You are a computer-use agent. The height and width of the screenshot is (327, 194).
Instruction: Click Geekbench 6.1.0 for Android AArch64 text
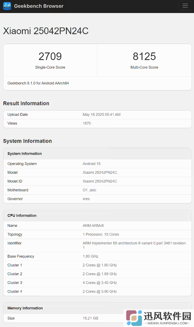(38, 83)
